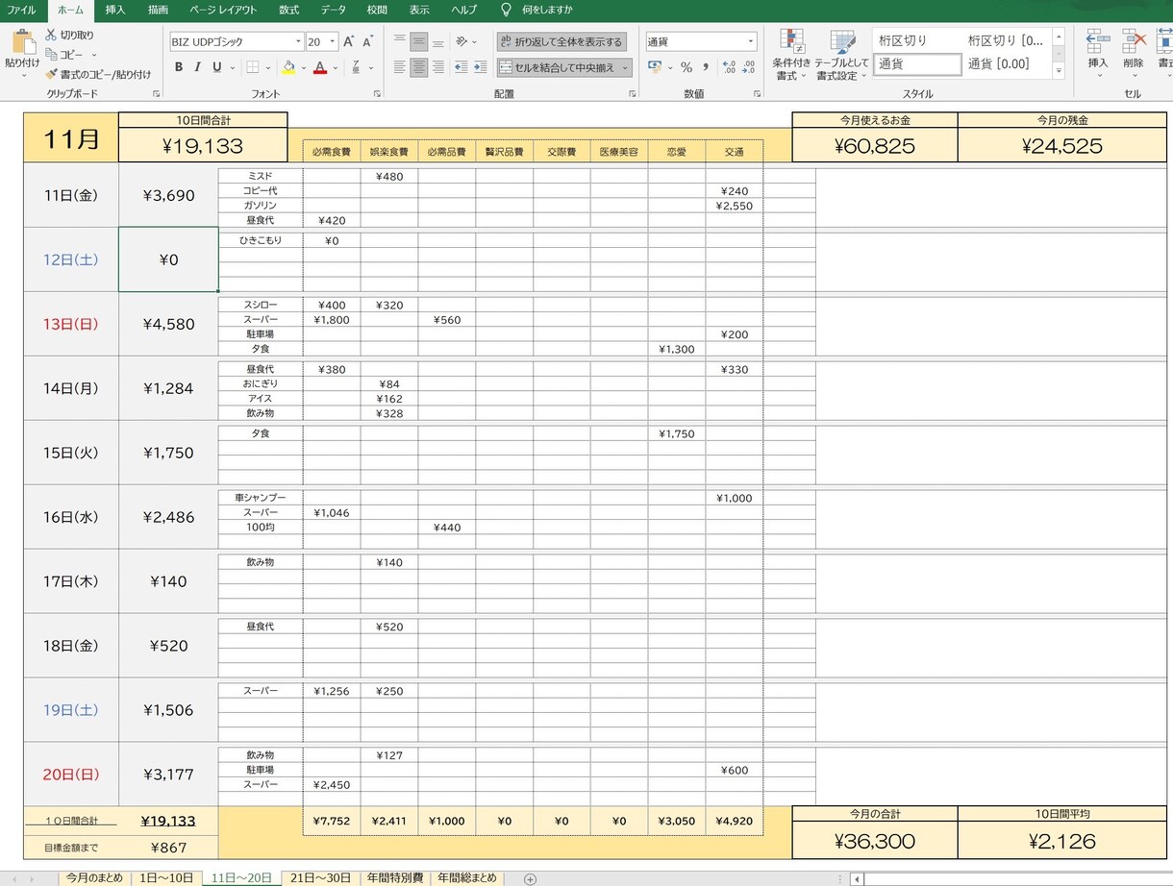Open the font name dropdown
1173x886 pixels.
coord(298,42)
